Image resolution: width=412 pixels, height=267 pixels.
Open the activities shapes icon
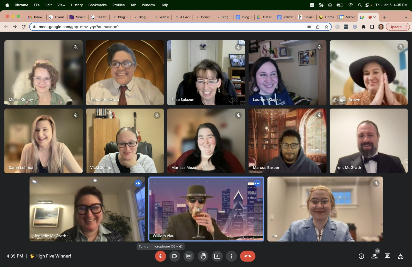pyautogui.click(x=401, y=256)
